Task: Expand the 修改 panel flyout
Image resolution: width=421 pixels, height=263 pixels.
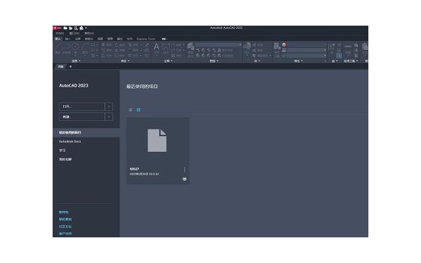Action: (x=125, y=61)
